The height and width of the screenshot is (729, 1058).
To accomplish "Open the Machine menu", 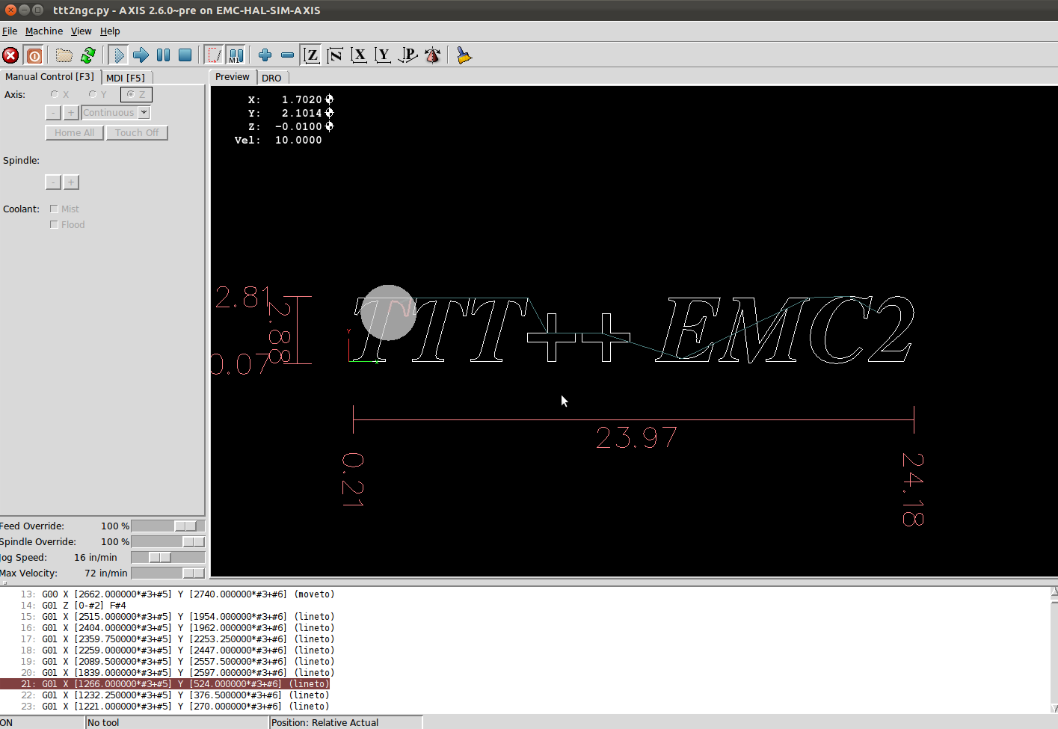I will click(x=44, y=31).
